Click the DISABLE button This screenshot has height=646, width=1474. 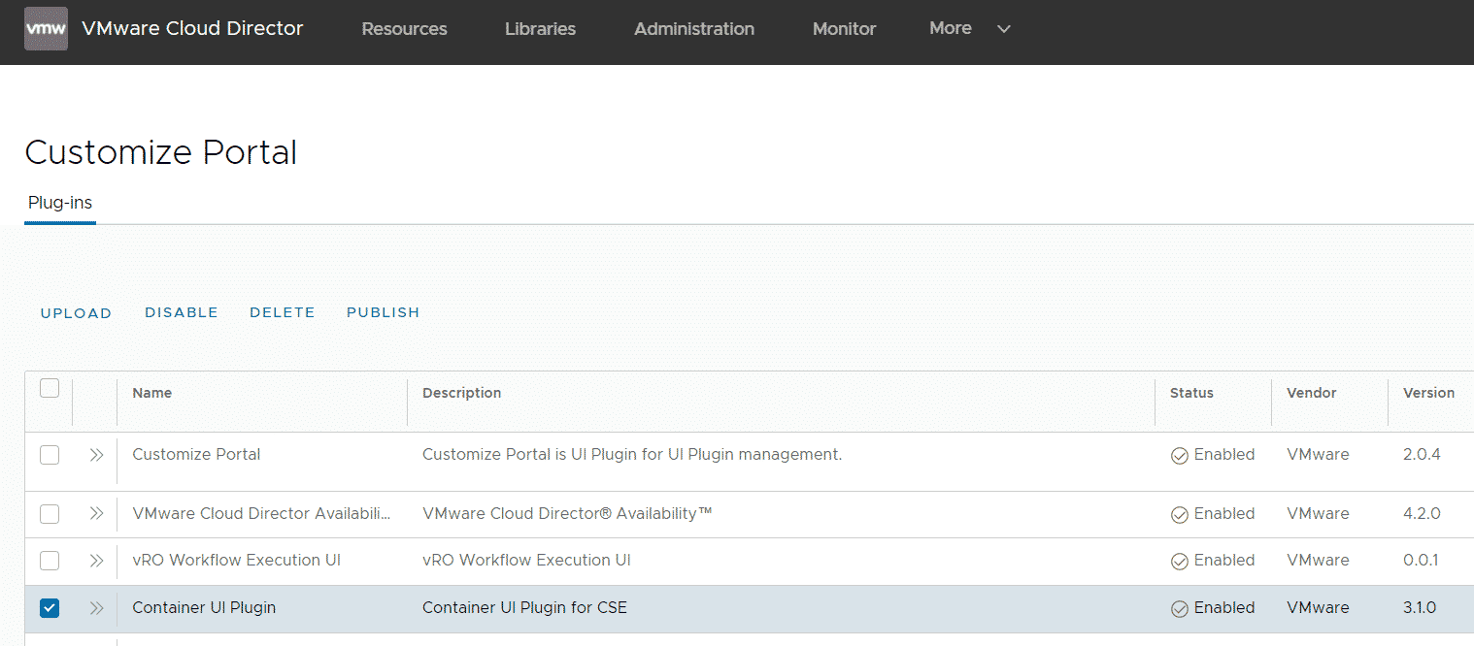[182, 312]
